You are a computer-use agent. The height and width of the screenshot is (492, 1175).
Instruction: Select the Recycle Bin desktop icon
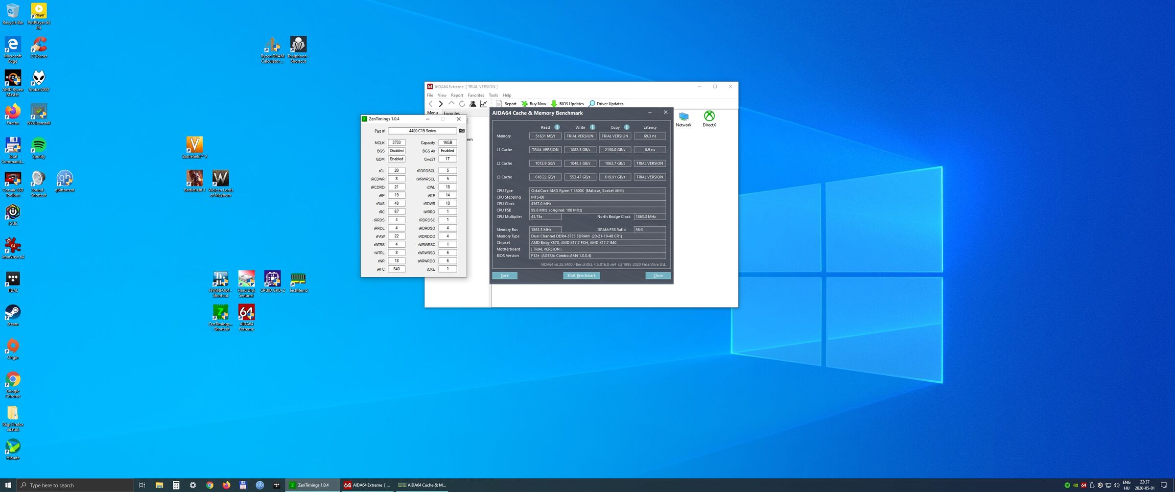tap(13, 14)
